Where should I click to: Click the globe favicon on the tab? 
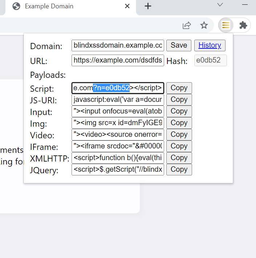[x=16, y=6]
